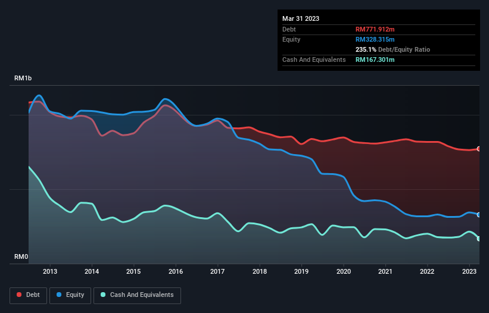Click the Cash And Equivalents tooltip label
This screenshot has height=313, width=489.
coord(314,60)
